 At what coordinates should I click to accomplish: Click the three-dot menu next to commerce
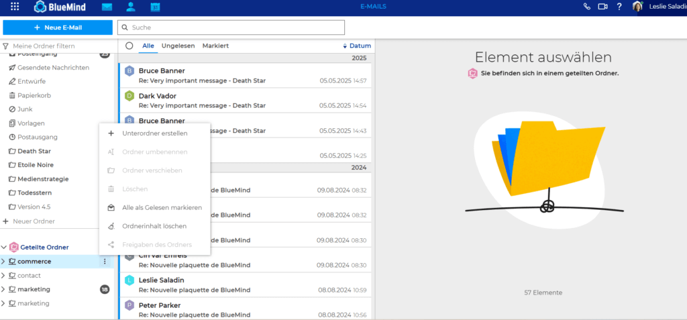coord(104,262)
